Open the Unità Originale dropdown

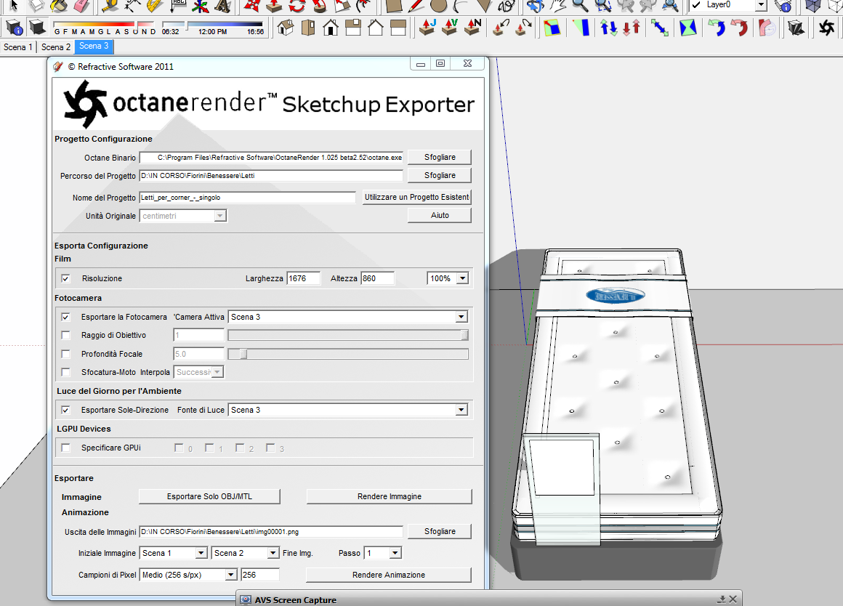pyautogui.click(x=220, y=216)
